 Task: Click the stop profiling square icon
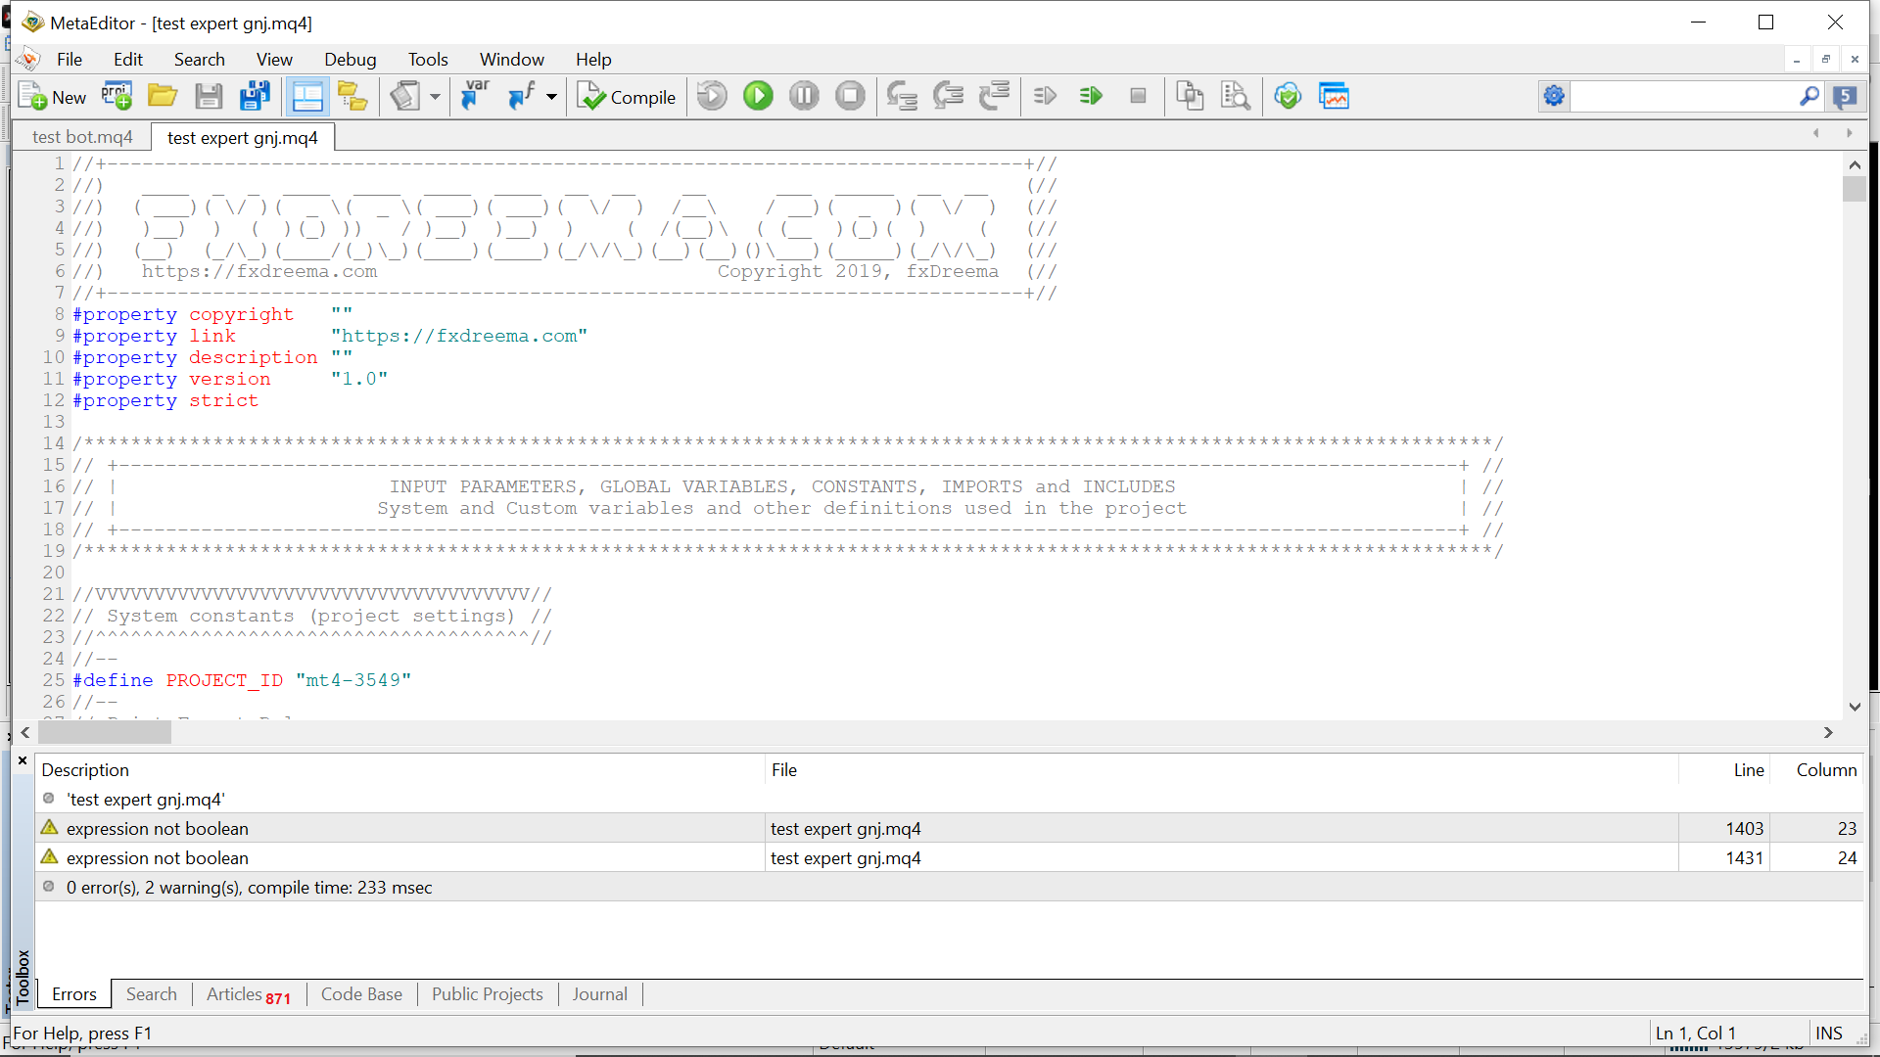tap(1138, 96)
